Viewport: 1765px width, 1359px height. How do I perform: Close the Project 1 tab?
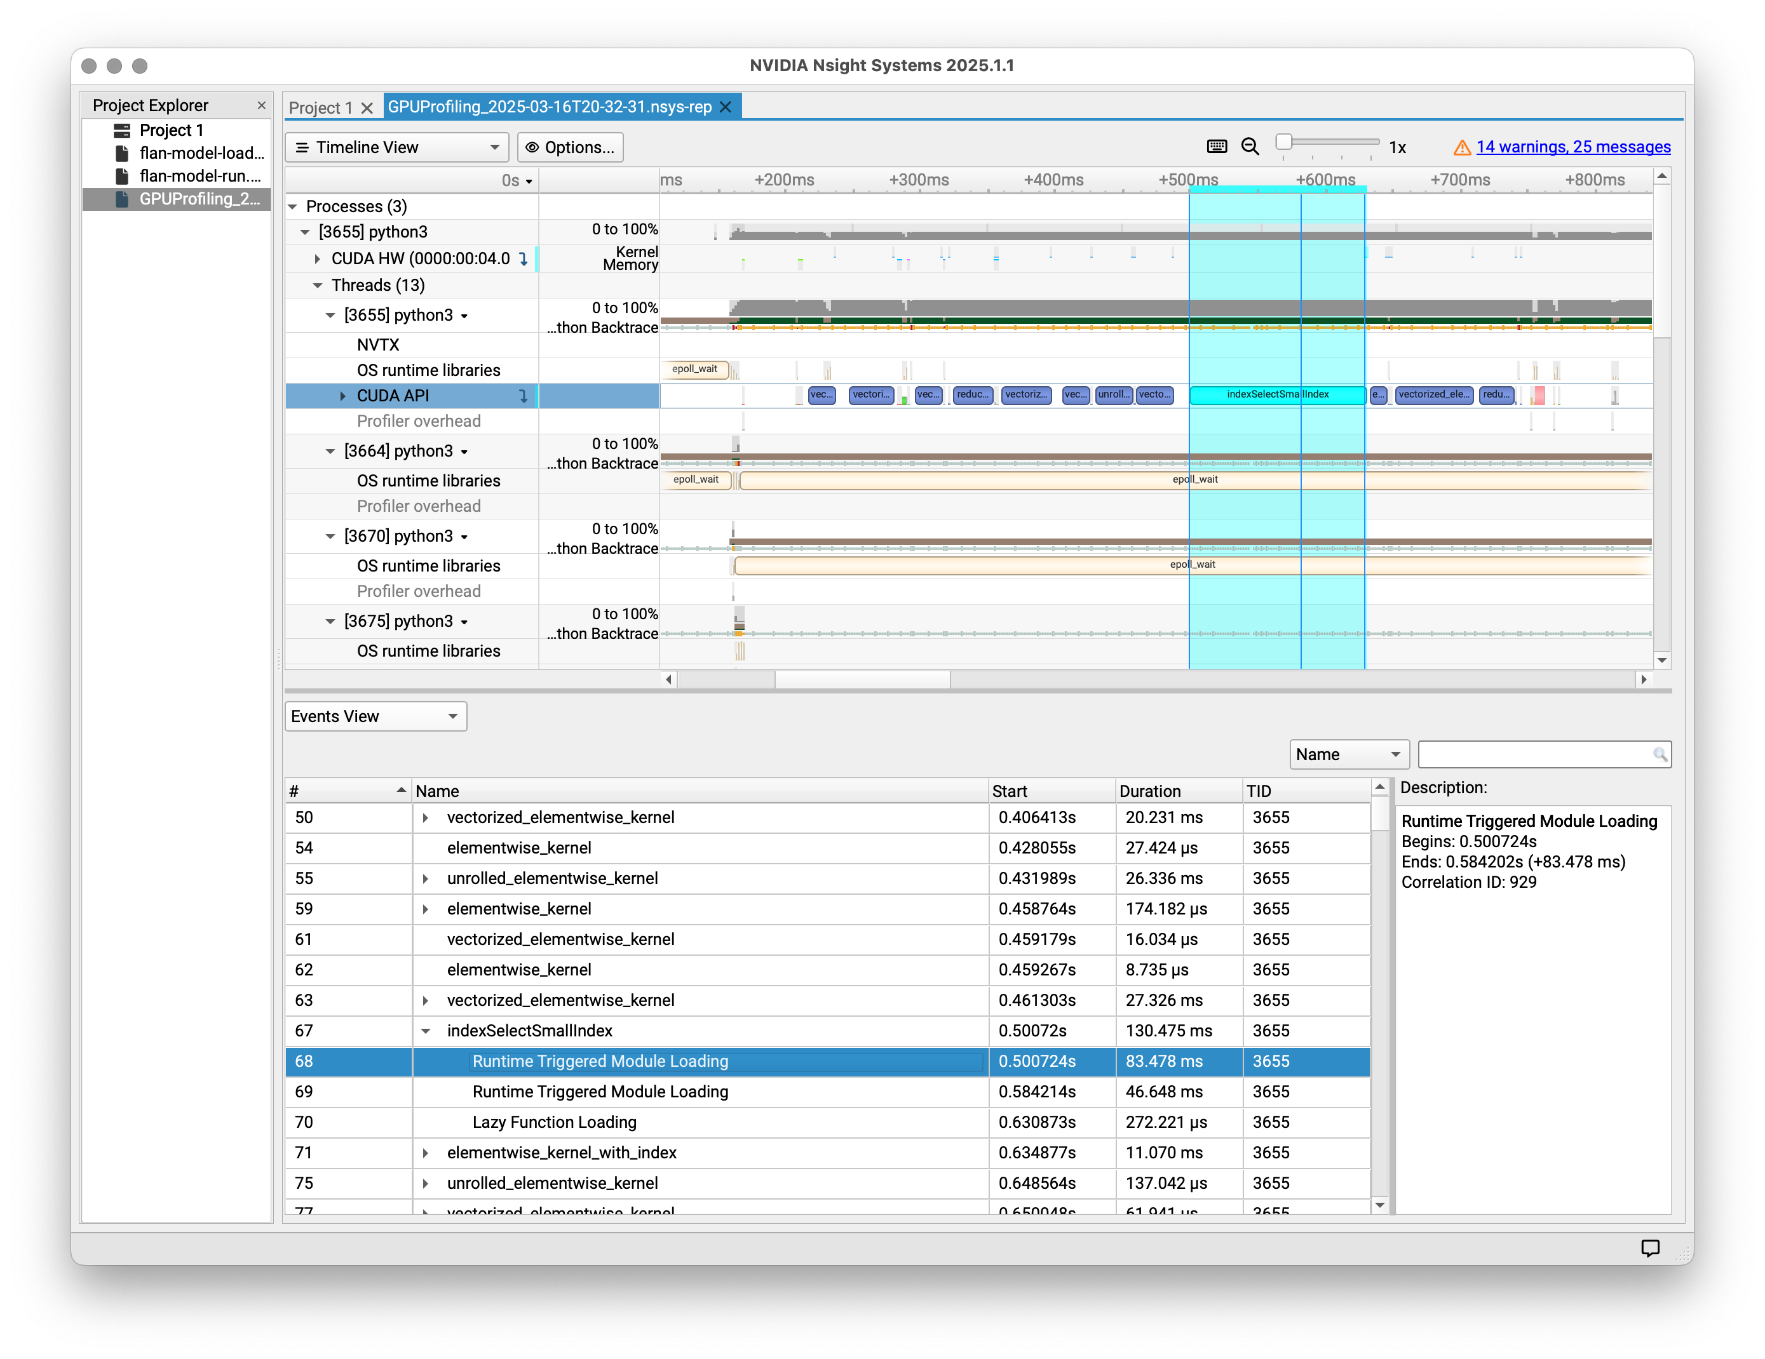point(367,107)
